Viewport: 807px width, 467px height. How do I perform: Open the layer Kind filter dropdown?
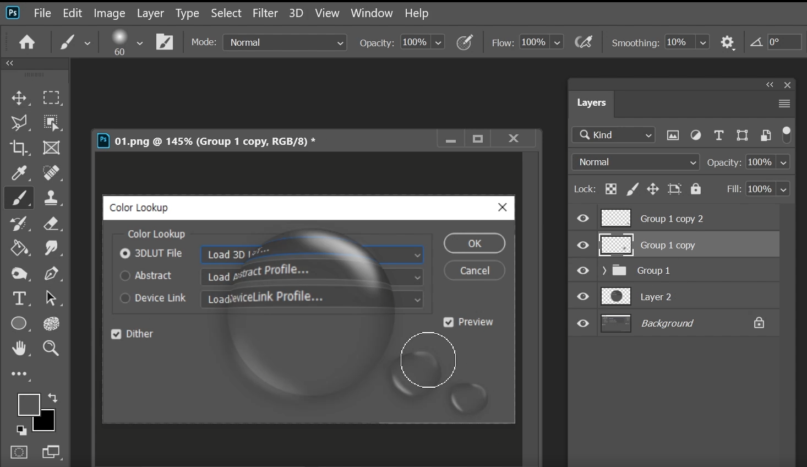pos(613,135)
